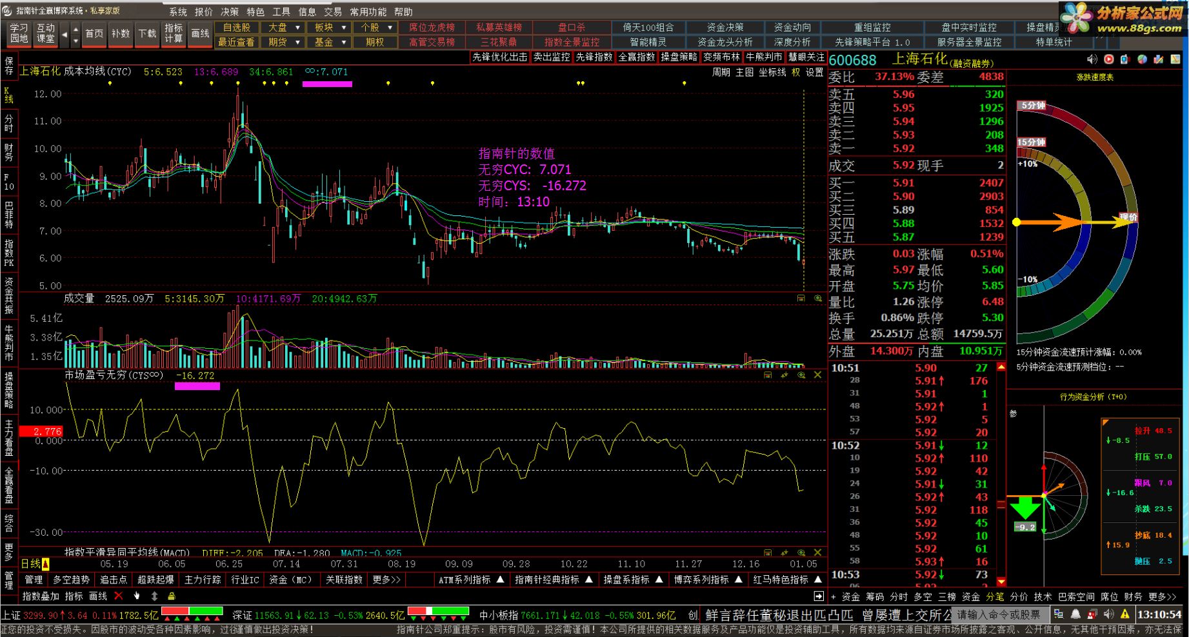Click the 首页 toolbar button
The image size is (1189, 637).
pyautogui.click(x=94, y=34)
